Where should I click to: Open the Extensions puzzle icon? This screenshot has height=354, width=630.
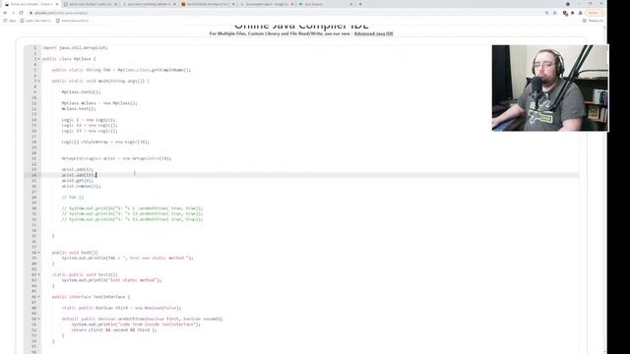(x=573, y=13)
